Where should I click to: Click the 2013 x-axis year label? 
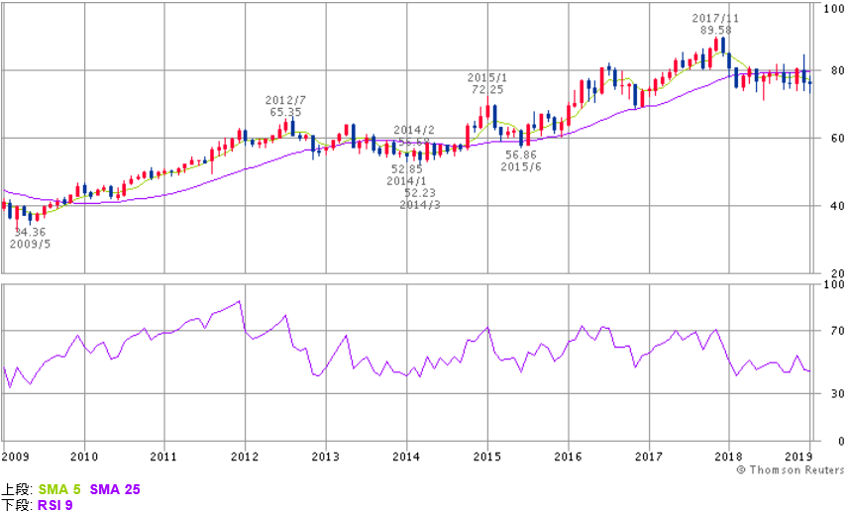pyautogui.click(x=325, y=457)
